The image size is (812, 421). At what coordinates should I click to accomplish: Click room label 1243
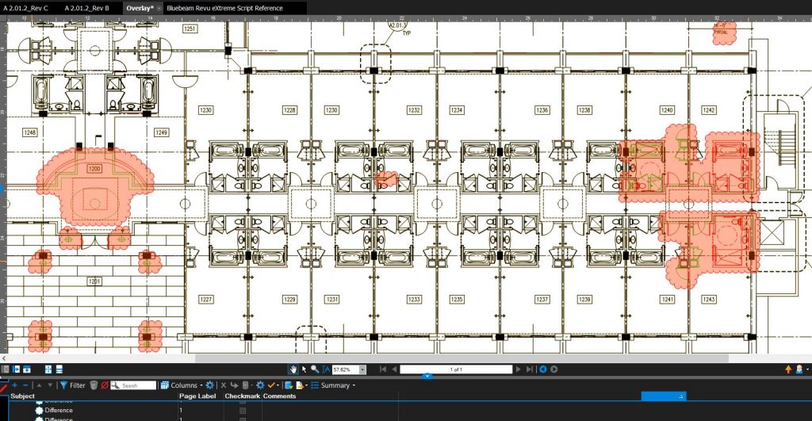click(x=708, y=300)
